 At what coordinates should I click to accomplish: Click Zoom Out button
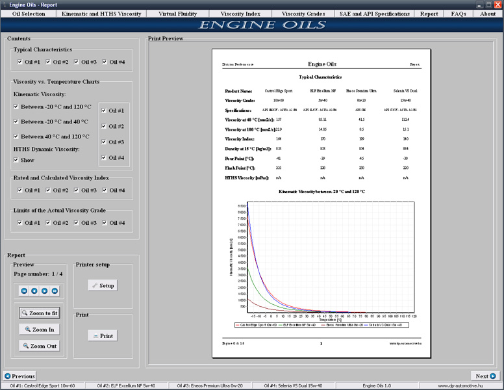click(x=39, y=346)
